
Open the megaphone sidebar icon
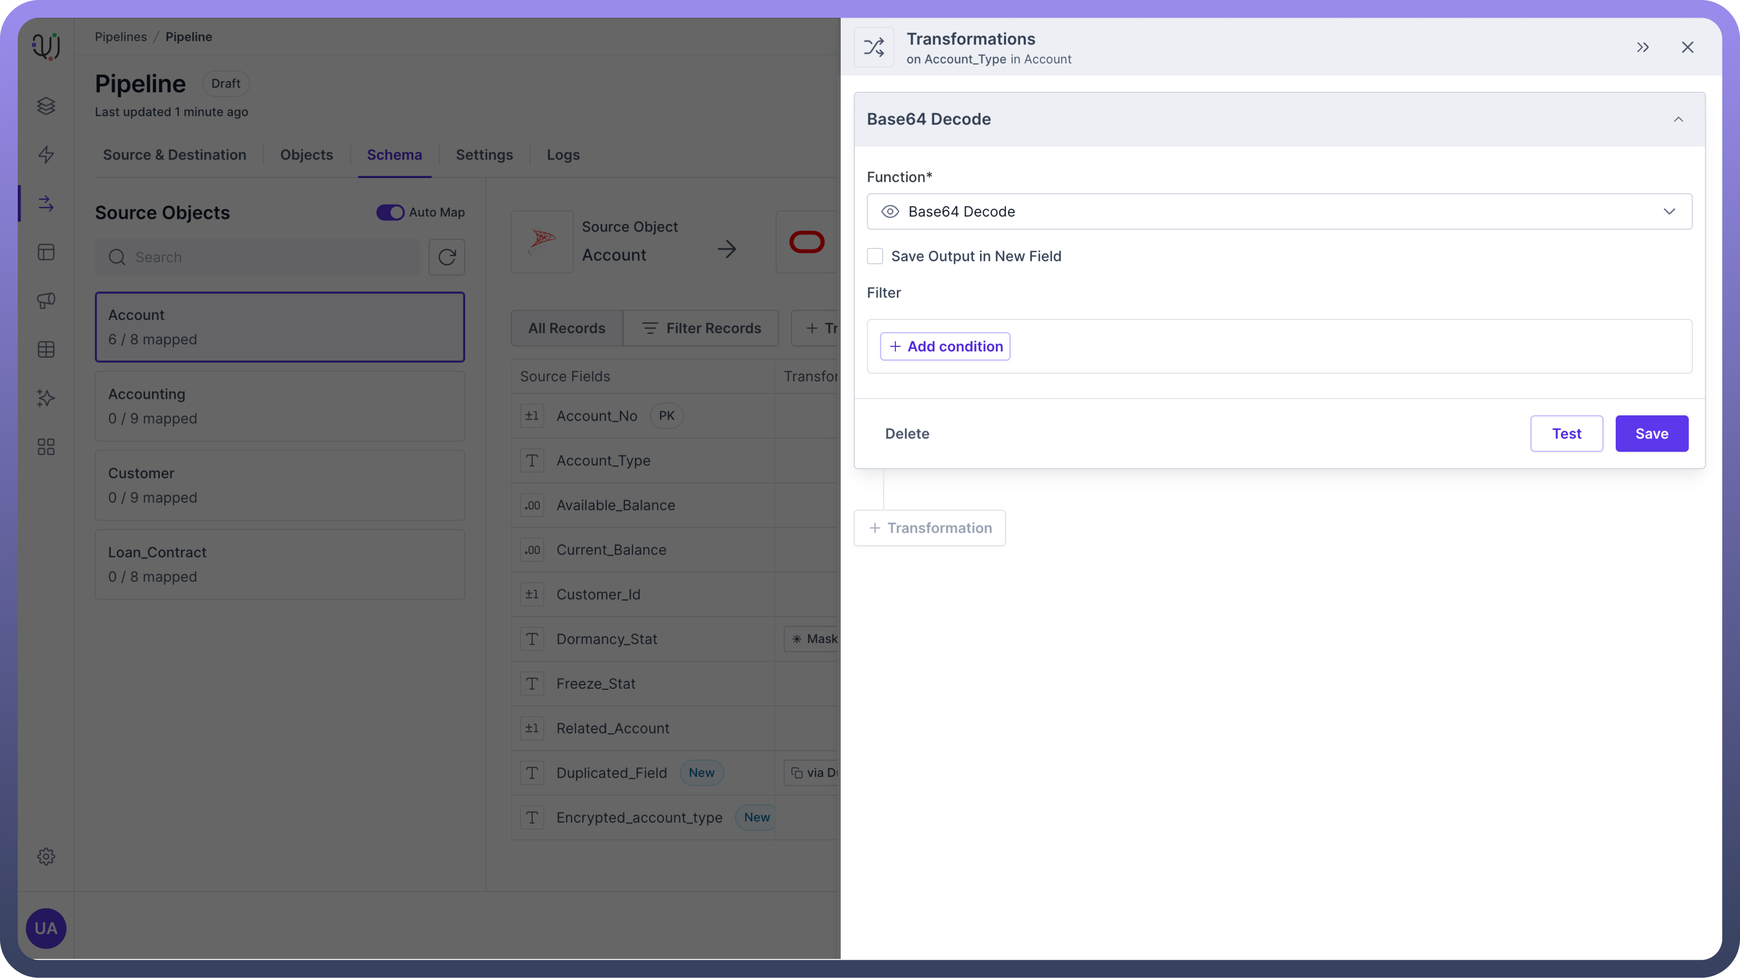click(x=46, y=300)
